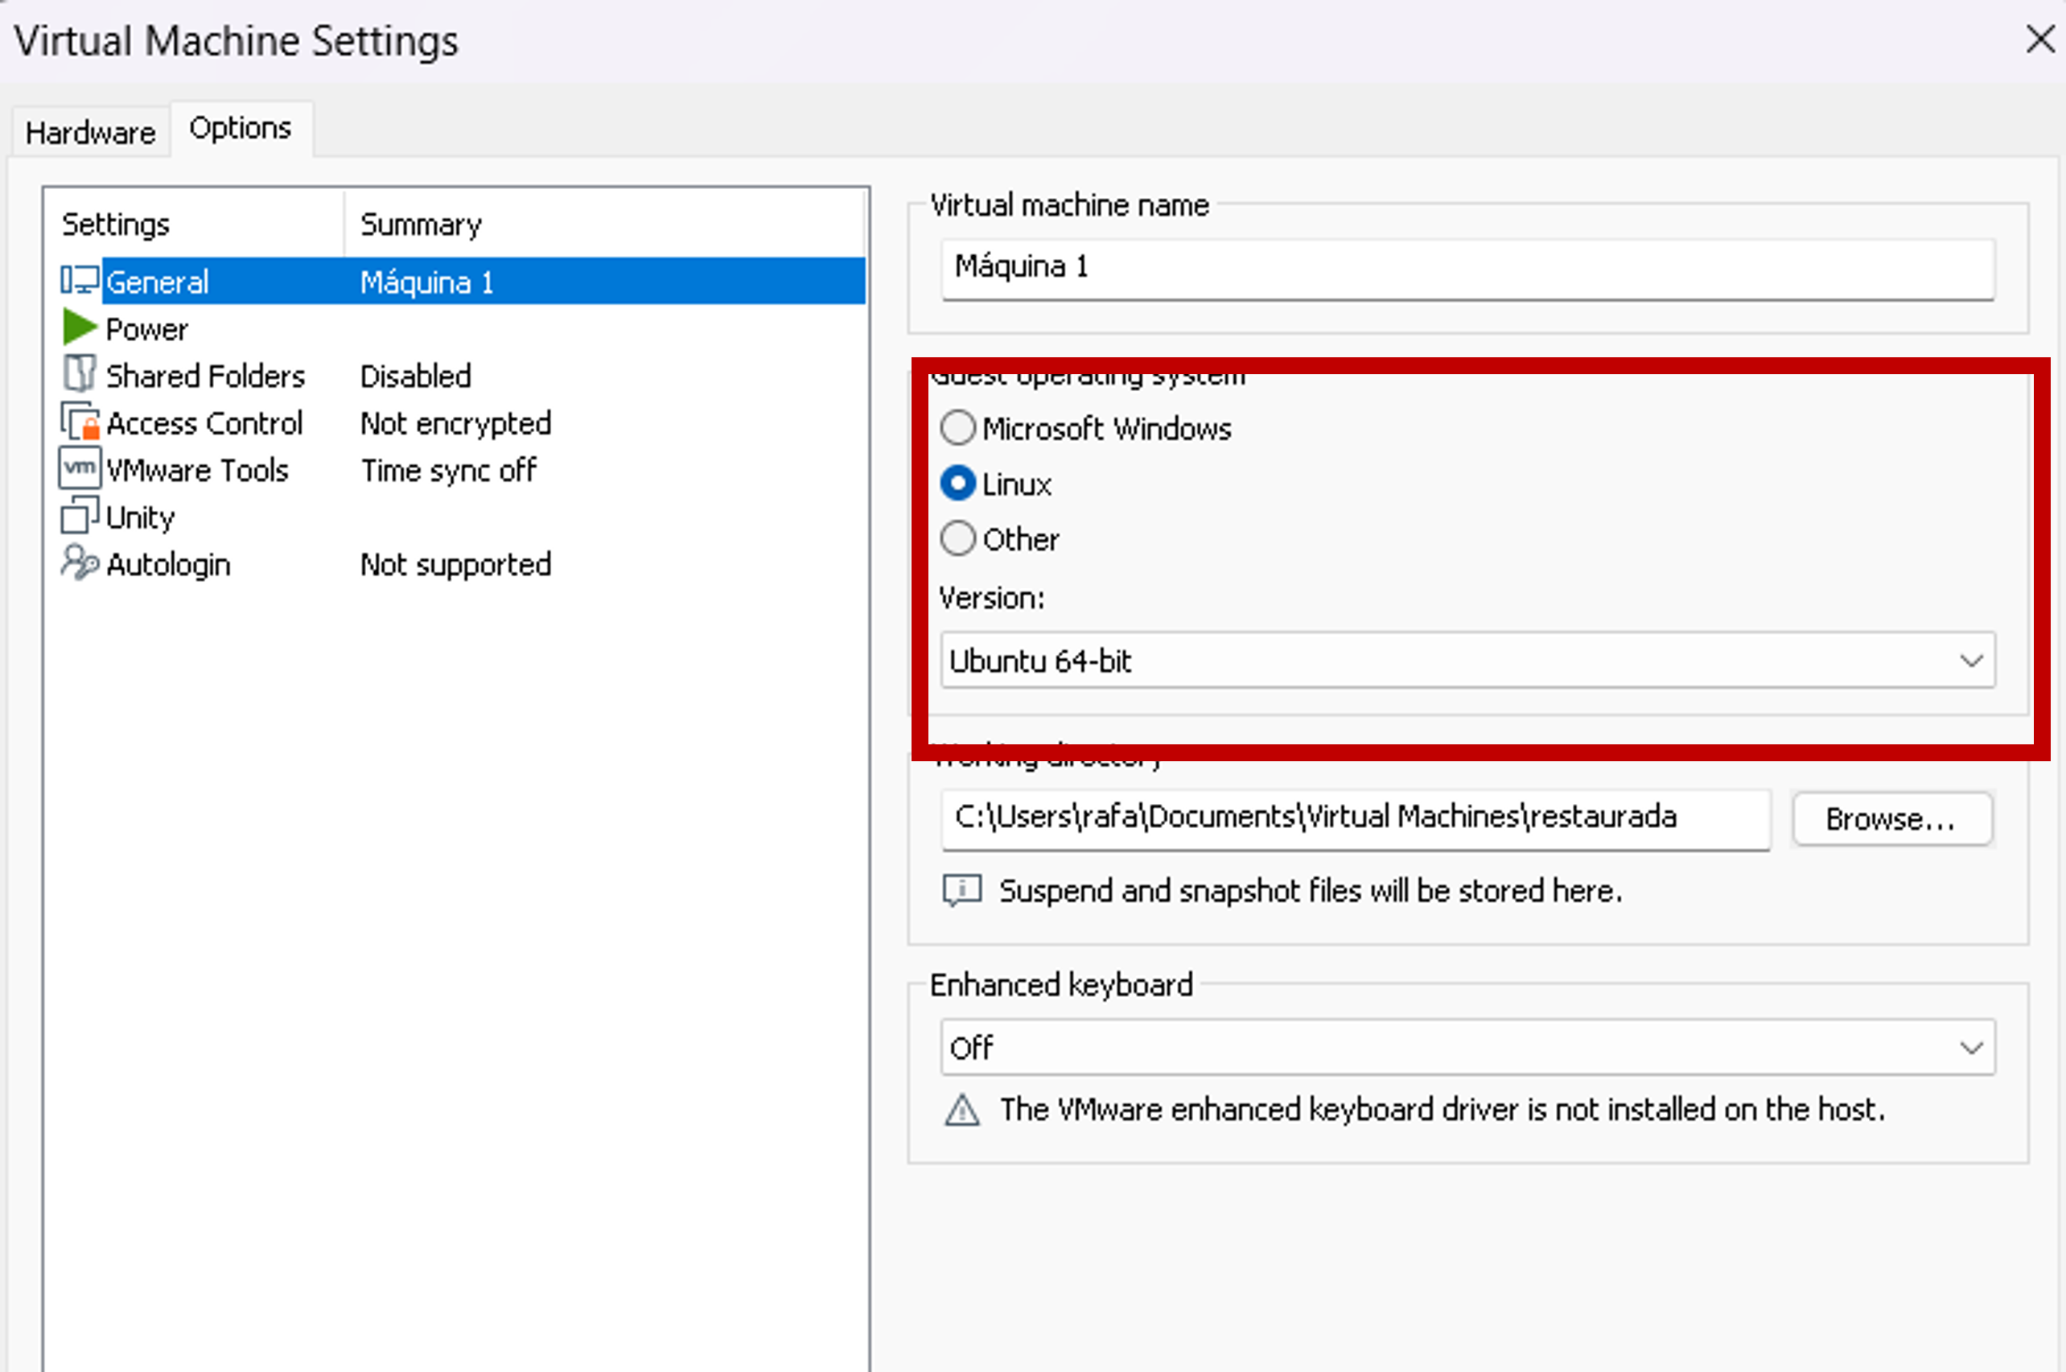Select the Power settings icon

tap(79, 328)
